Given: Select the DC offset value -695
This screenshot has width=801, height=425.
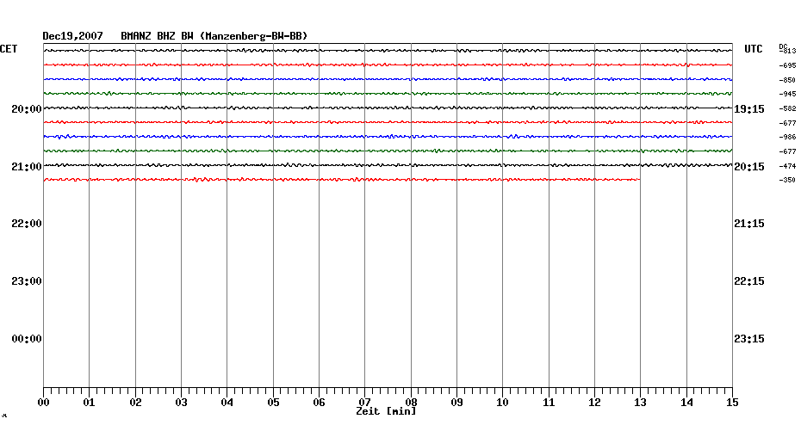Looking at the screenshot, I should tap(787, 66).
